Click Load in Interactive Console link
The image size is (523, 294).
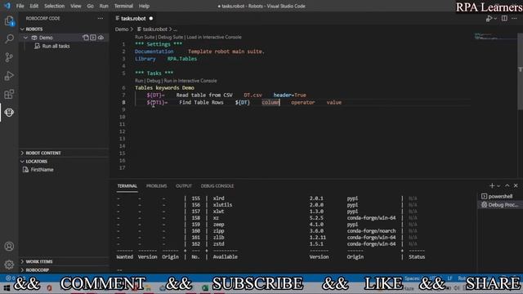(x=214, y=37)
